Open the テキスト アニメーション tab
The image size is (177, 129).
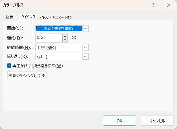(55, 17)
